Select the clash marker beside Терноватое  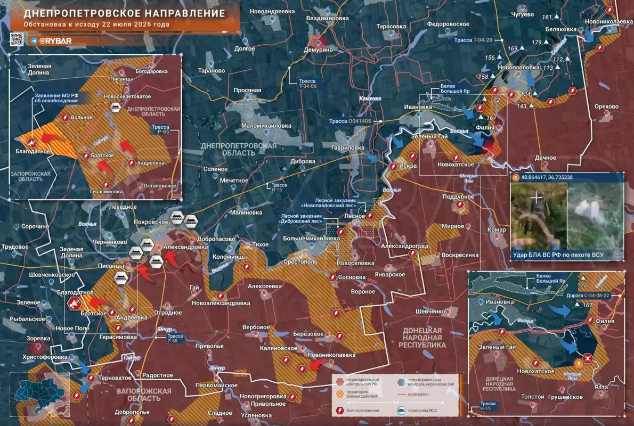click(91, 378)
